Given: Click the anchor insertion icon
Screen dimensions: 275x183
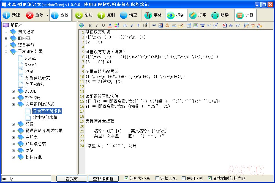Looking at the screenshot, I should pyautogui.click(x=167, y=25).
